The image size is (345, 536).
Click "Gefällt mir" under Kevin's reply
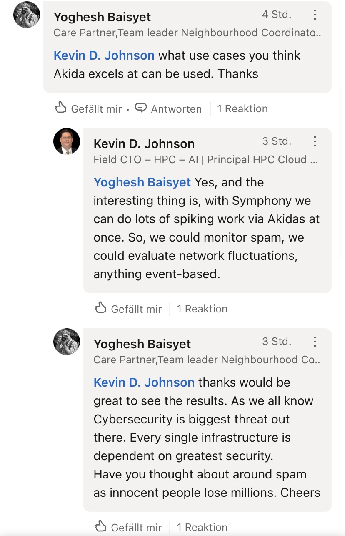click(136, 309)
